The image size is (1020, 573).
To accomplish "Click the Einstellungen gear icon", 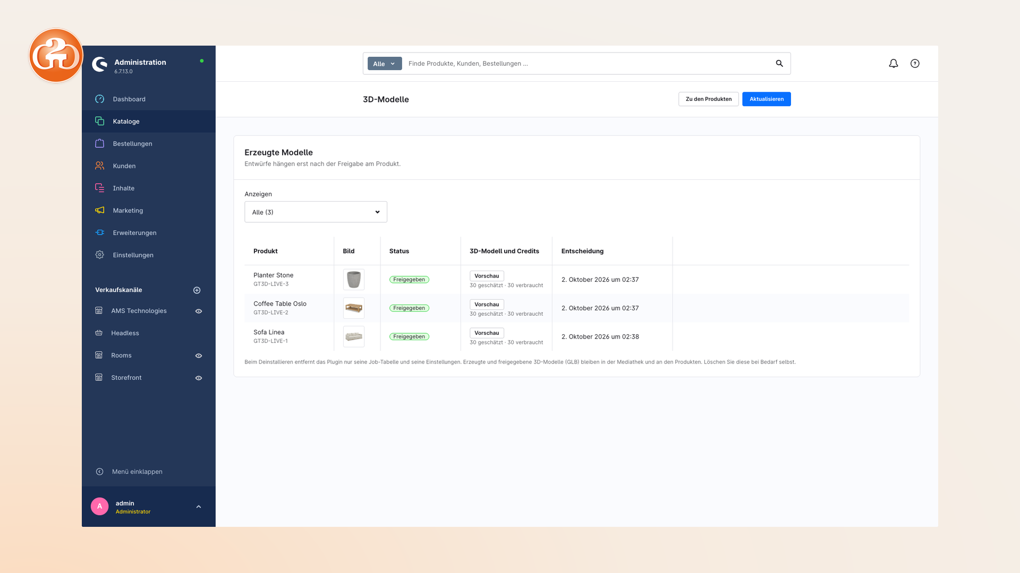I will 99,255.
